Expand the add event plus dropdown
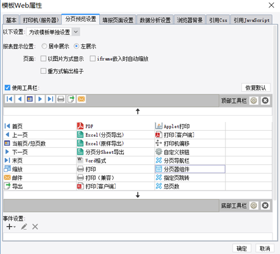The height and width of the screenshot is (254, 280). click(11, 227)
